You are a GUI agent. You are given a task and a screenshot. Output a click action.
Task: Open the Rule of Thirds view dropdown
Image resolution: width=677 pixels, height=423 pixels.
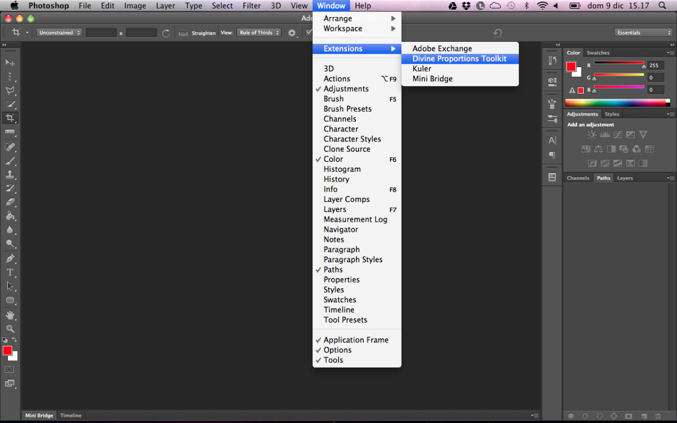click(x=259, y=33)
